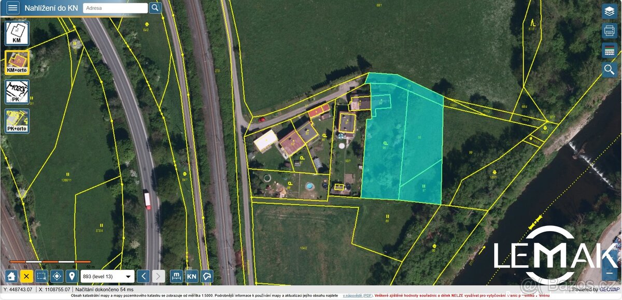622x300 pixels.
Task: Open the map legend icon
Action: tap(609, 50)
